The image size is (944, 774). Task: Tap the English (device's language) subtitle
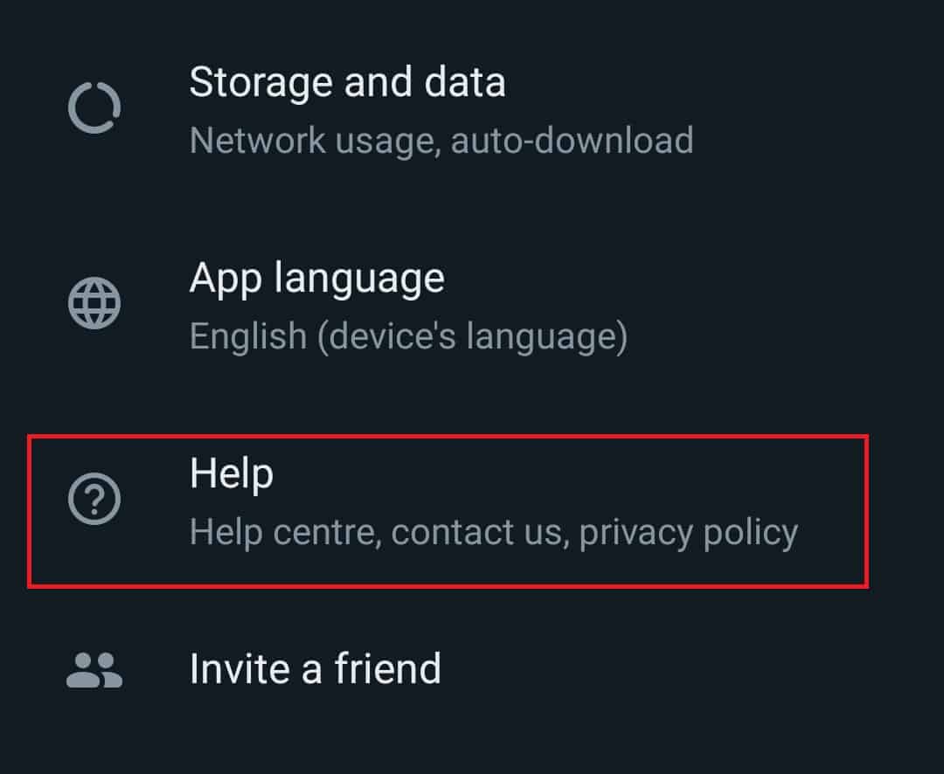(408, 336)
